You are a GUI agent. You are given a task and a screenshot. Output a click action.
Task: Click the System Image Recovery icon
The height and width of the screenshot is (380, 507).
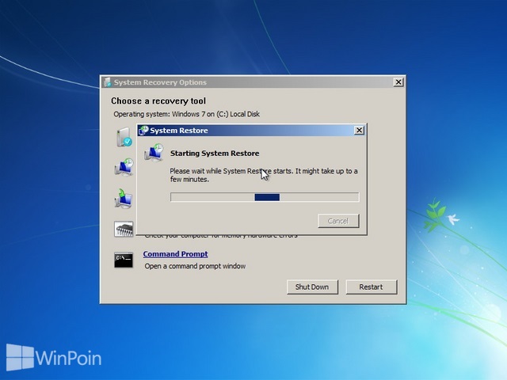tap(124, 199)
